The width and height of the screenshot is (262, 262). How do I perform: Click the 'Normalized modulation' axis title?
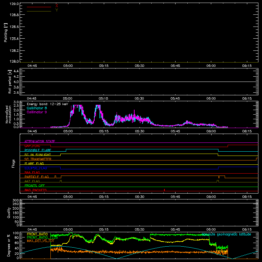[8, 114]
